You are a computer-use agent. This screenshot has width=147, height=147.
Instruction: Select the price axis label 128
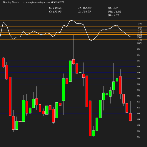(138, 125)
